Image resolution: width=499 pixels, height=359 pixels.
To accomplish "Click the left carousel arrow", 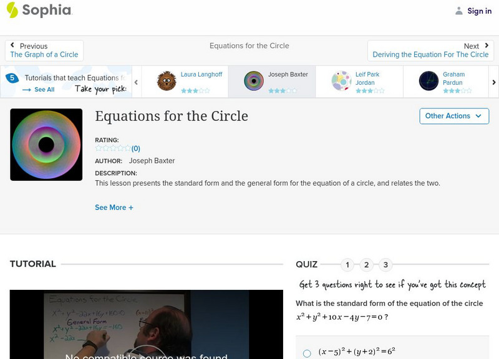I will point(135,82).
